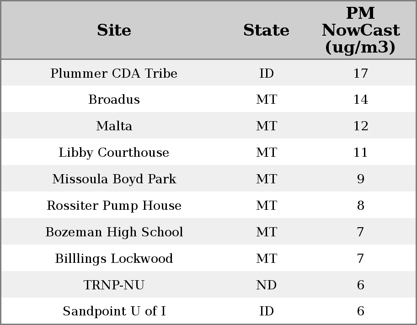Click the Bozeman High School site
The width and height of the screenshot is (417, 325).
[x=114, y=232]
